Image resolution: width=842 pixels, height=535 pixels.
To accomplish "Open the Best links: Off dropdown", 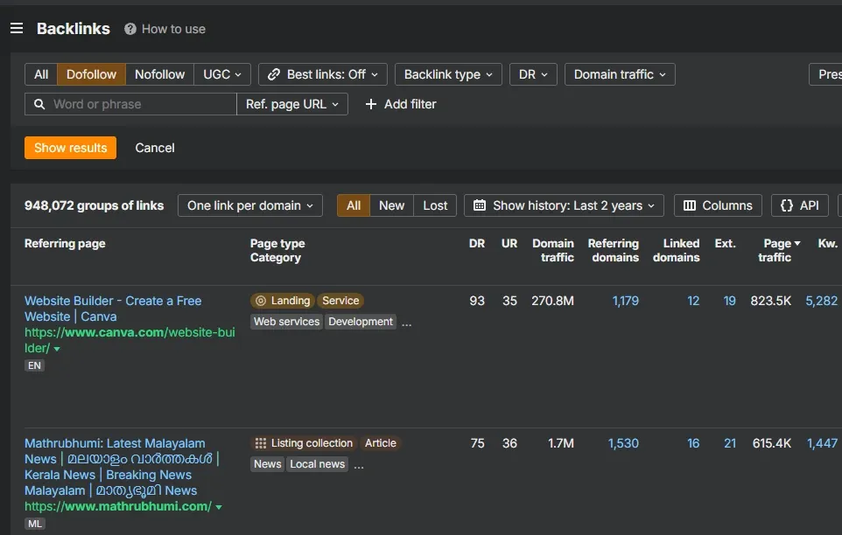I will coord(323,74).
